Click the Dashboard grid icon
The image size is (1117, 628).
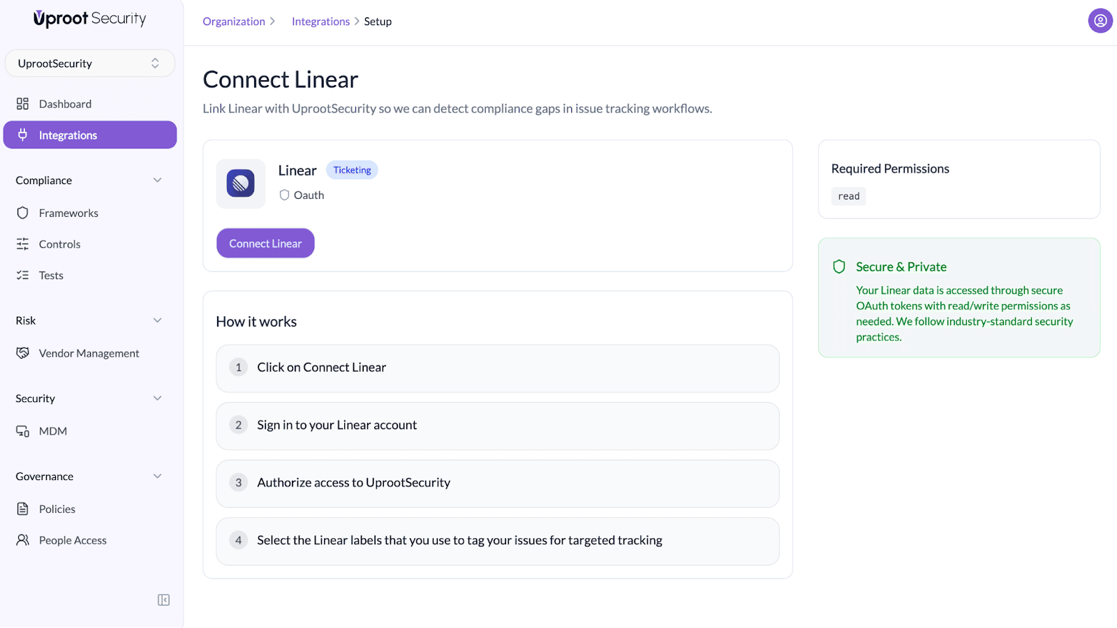23,104
